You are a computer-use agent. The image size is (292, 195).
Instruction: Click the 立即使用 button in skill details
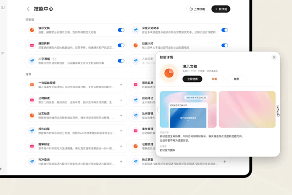(x=192, y=79)
